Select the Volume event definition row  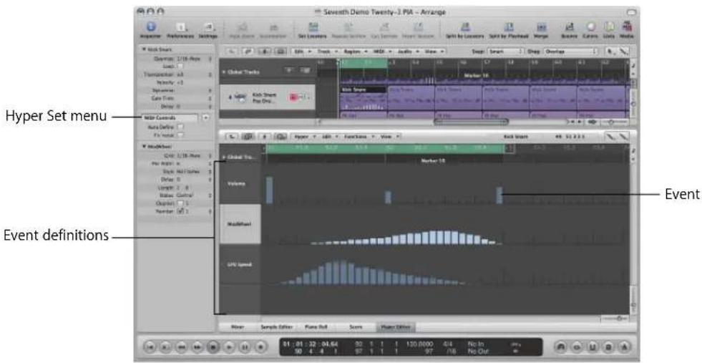[240, 184]
